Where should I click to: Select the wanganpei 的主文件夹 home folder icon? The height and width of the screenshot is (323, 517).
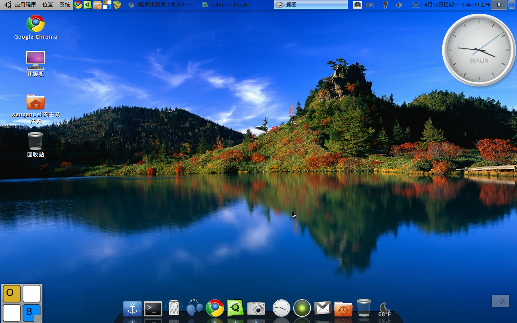[36, 109]
